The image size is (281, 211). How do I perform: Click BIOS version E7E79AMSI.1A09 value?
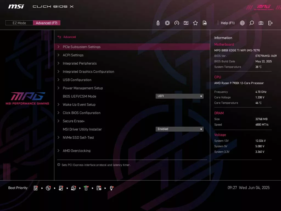tap(266, 56)
